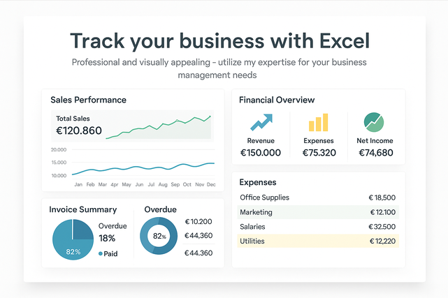Viewport: 448px width, 298px height.
Task: Click the Total Sales €120.860 figure
Action: point(79,131)
